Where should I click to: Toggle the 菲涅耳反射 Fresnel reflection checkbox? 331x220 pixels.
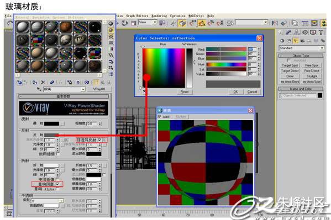coord(99,140)
